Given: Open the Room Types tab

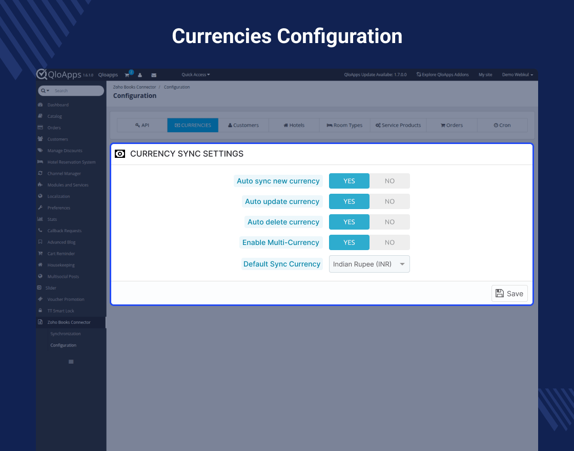Looking at the screenshot, I should pyautogui.click(x=344, y=125).
